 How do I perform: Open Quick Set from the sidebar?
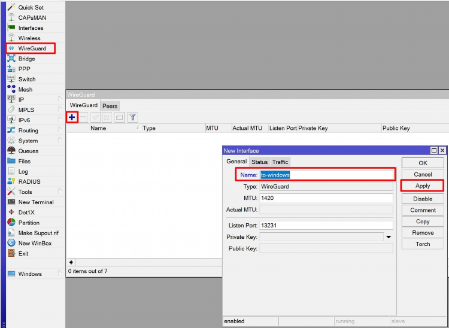[x=31, y=7]
